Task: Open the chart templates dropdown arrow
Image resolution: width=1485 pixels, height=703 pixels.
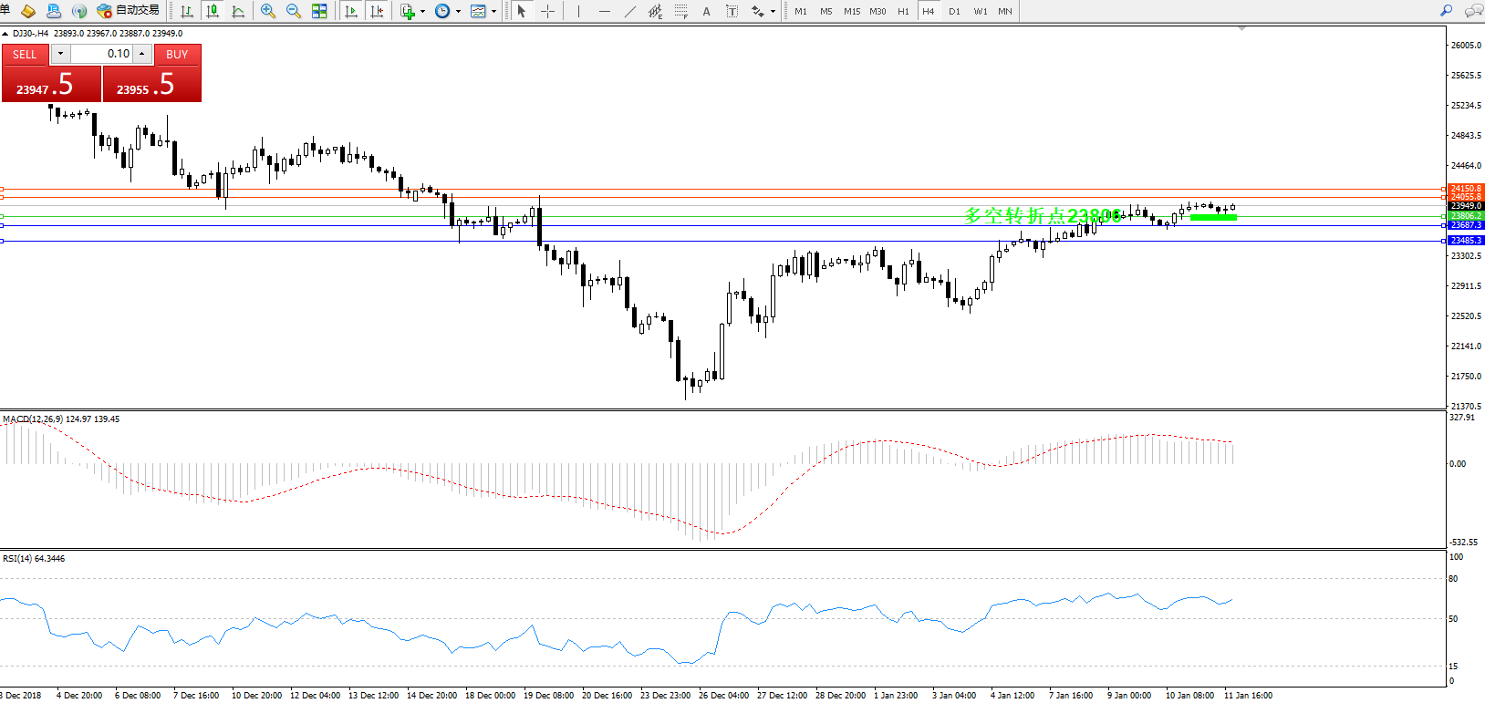Action: [x=493, y=12]
